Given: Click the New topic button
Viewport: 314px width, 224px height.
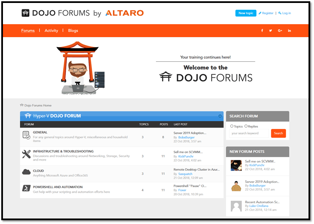Looking at the screenshot, I should coord(246,13).
